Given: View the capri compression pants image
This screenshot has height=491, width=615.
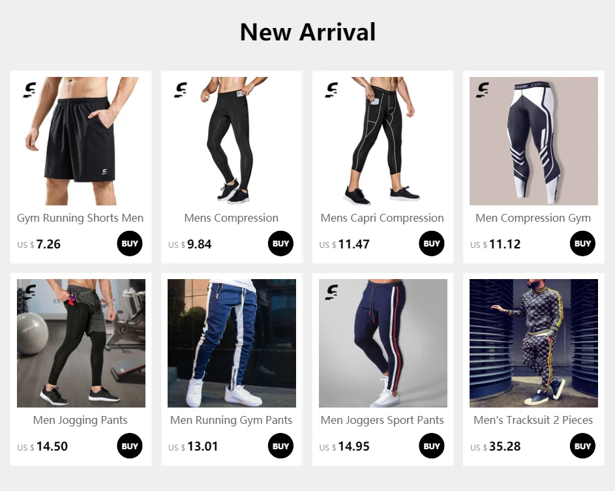Looking at the screenshot, I should 383,141.
